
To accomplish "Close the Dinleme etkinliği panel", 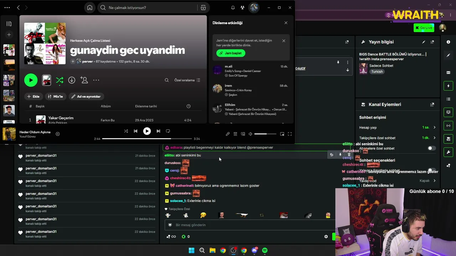I will (286, 23).
